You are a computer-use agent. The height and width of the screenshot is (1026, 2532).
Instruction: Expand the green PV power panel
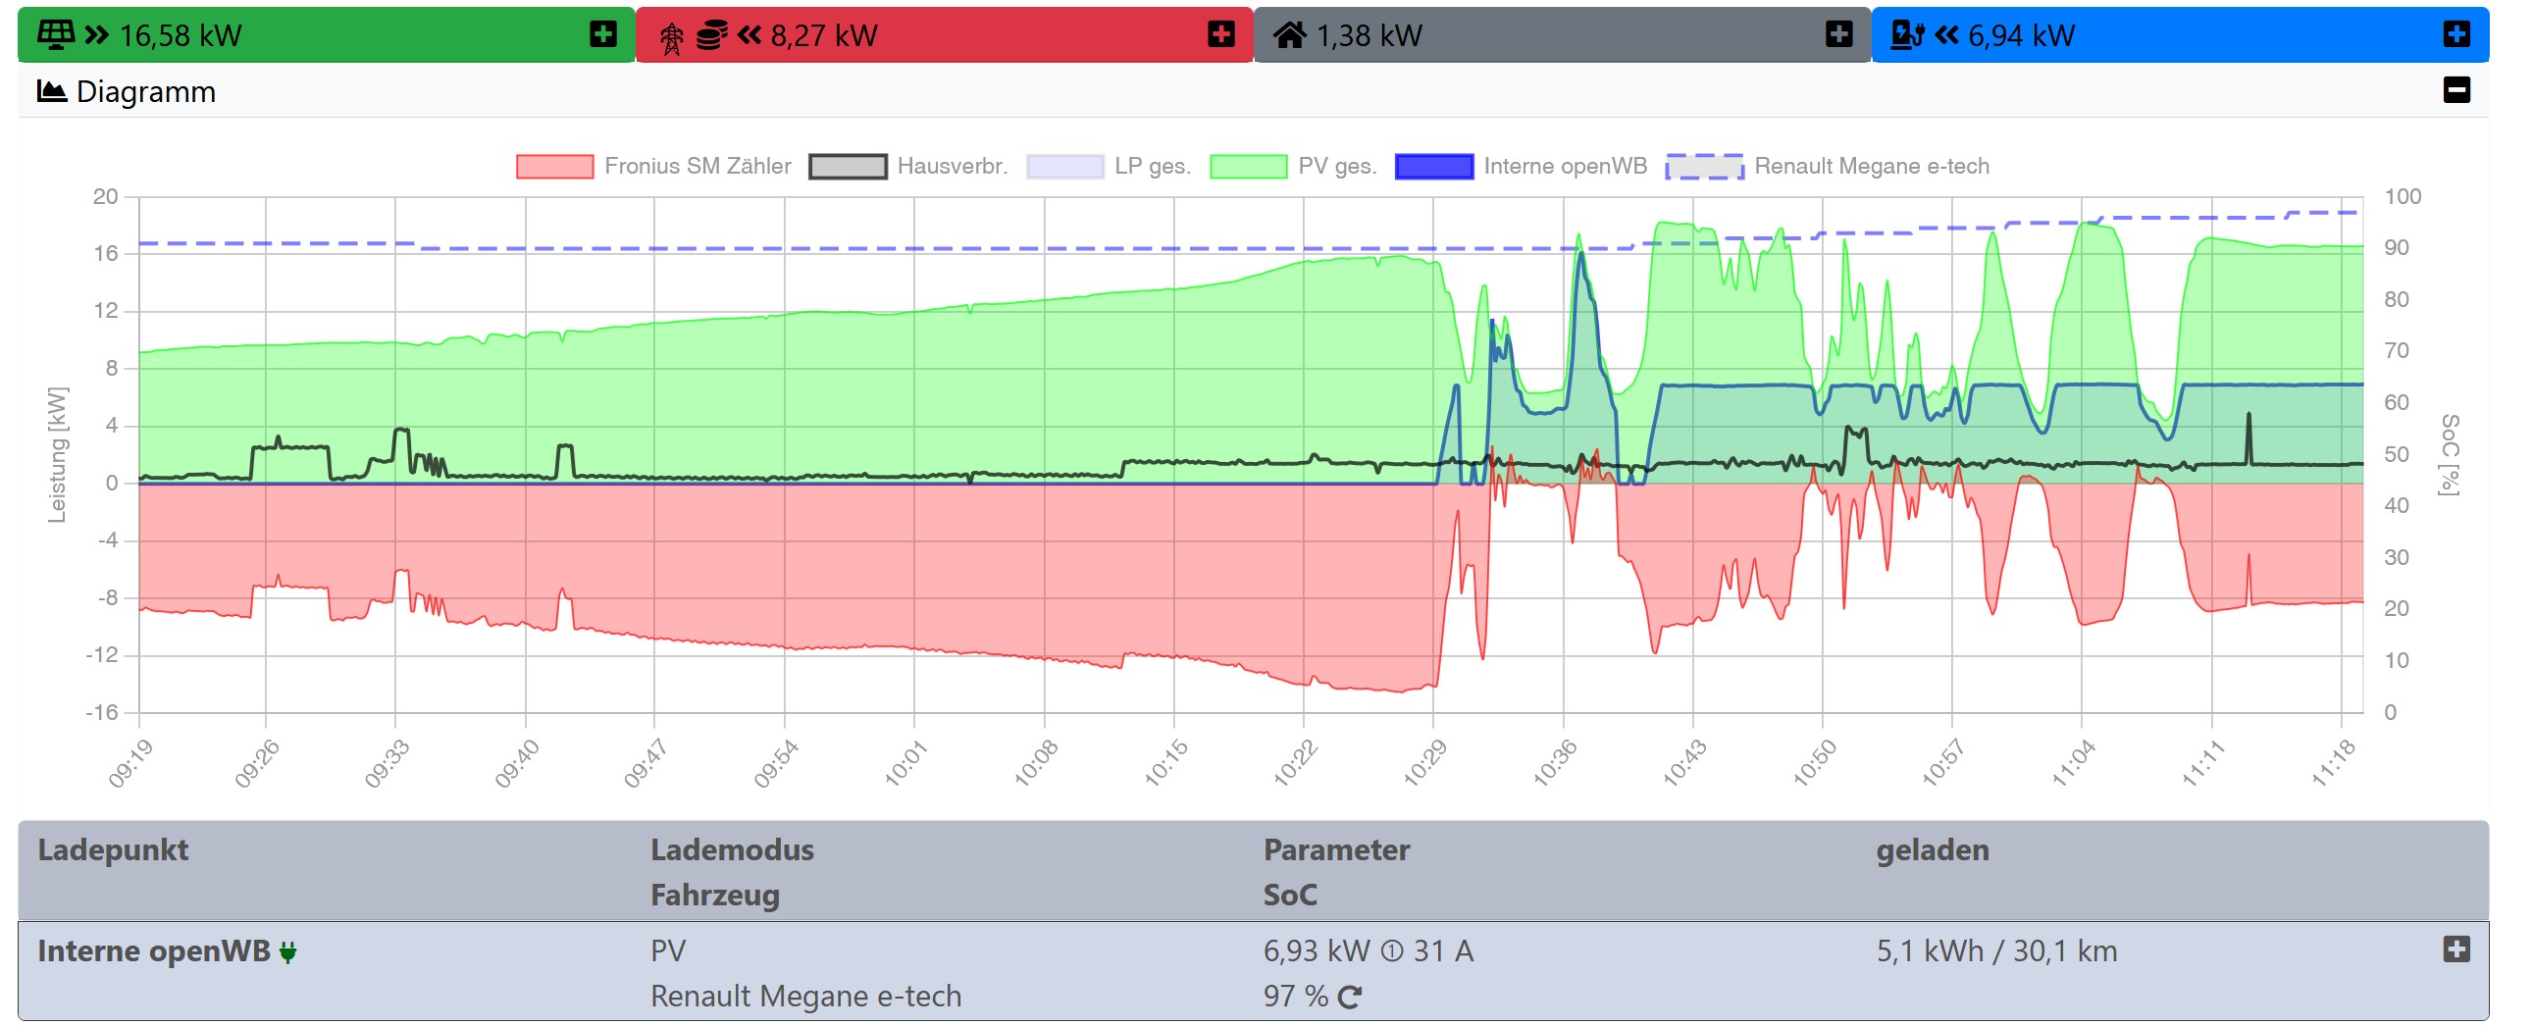click(602, 34)
